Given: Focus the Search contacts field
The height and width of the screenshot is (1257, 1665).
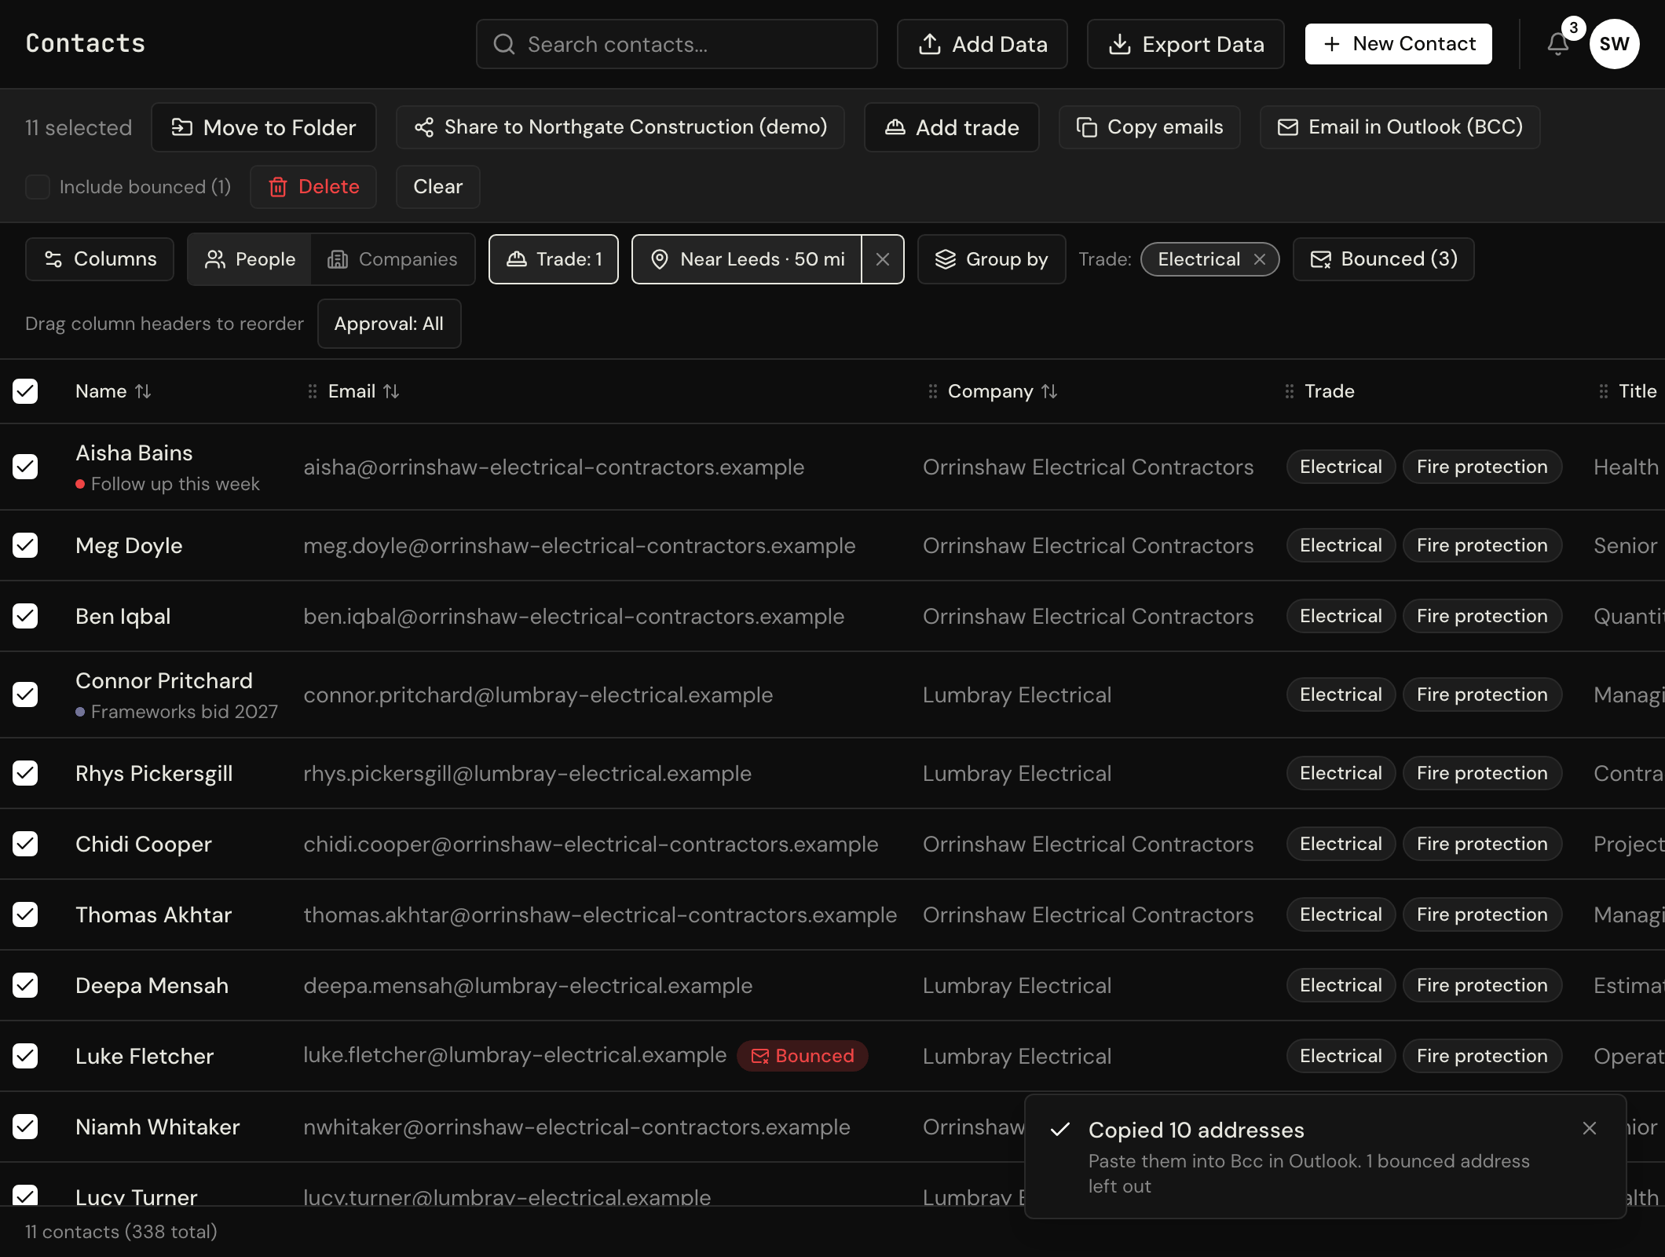Looking at the screenshot, I should tap(677, 44).
